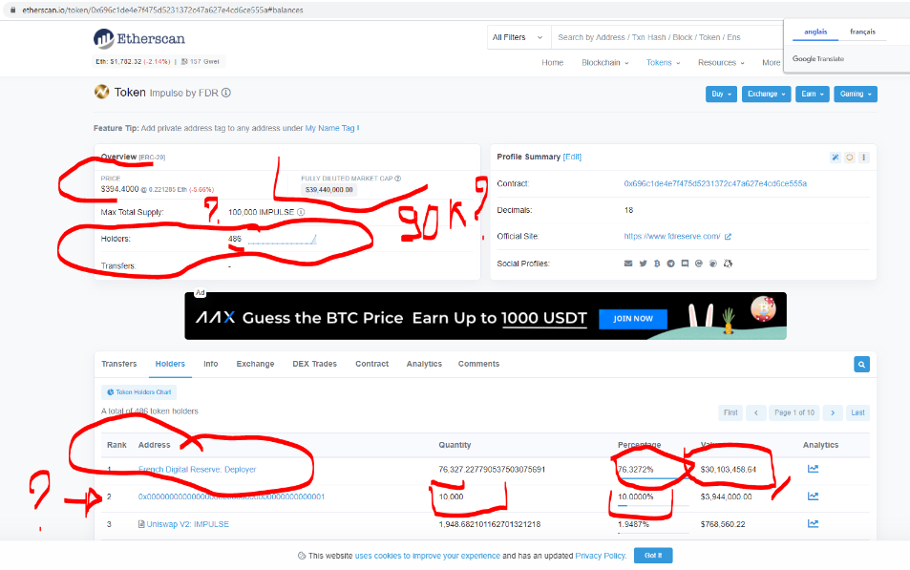Open the Buy dropdown button
The width and height of the screenshot is (910, 570).
tap(721, 94)
